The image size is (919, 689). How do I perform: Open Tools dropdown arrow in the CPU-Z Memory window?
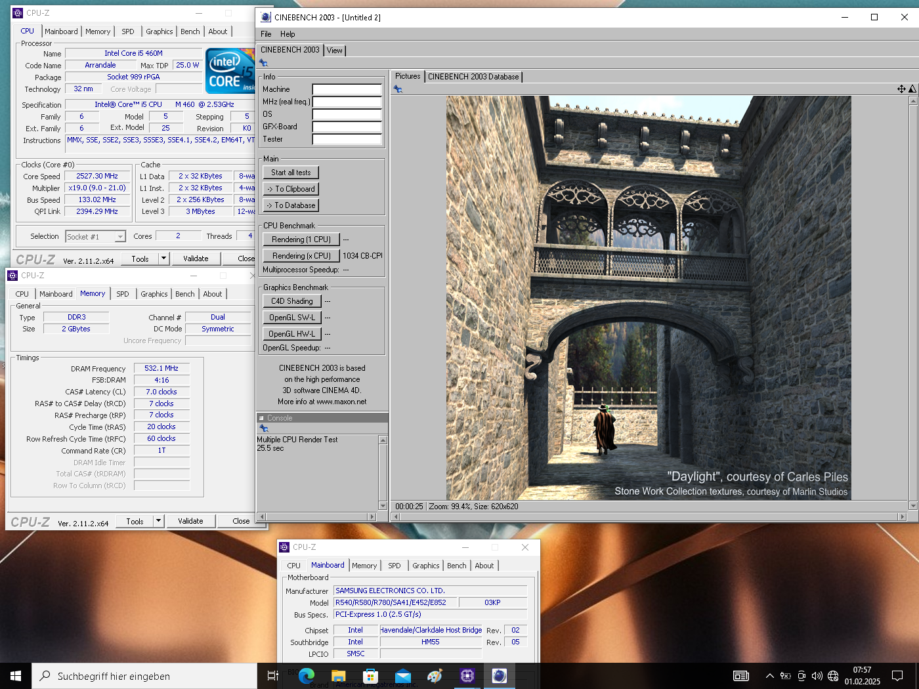click(158, 521)
